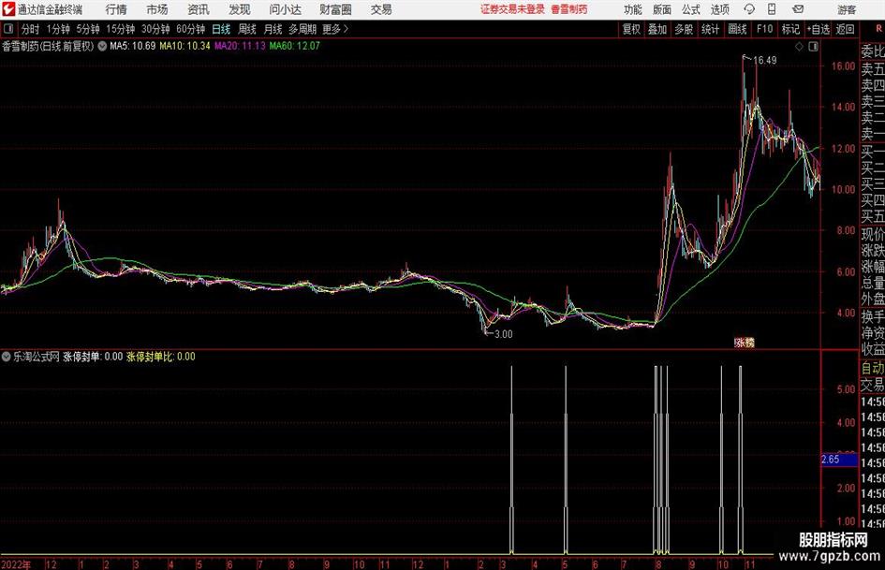Image resolution: width=885 pixels, height=570 pixels.
Task: Click the 香雪制药(日线 前复权) chart title
Action: (x=48, y=46)
